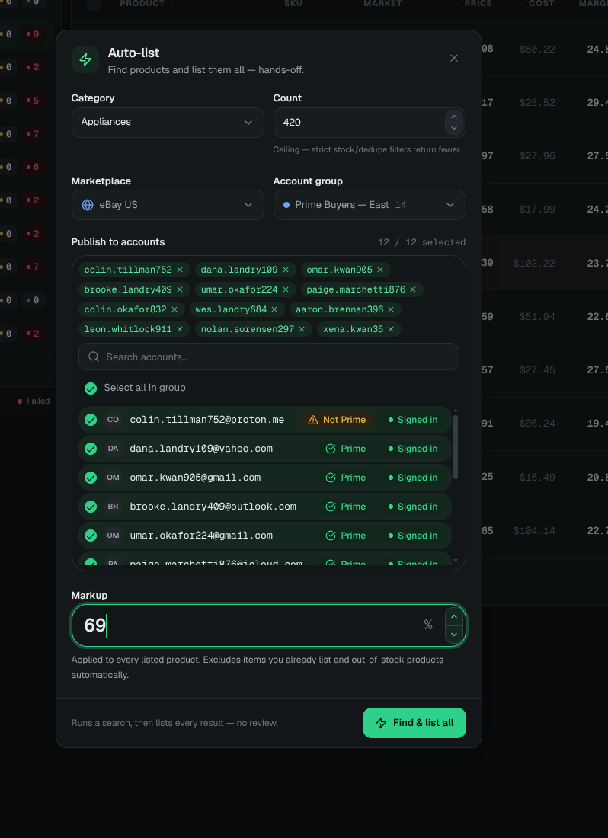Image resolution: width=608 pixels, height=838 pixels.
Task: Decrease Markup with the down arrow
Action: click(x=454, y=635)
